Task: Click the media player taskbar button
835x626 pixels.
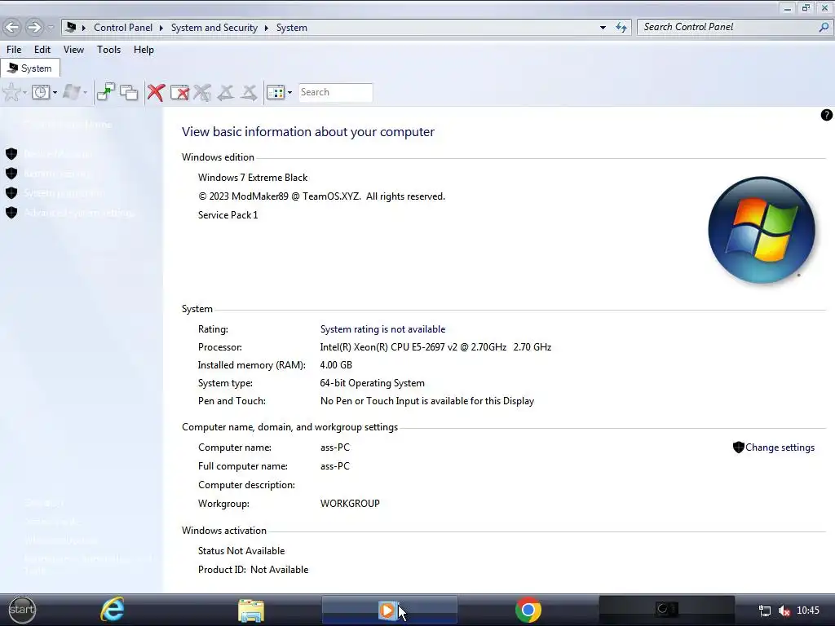Action: [x=389, y=610]
